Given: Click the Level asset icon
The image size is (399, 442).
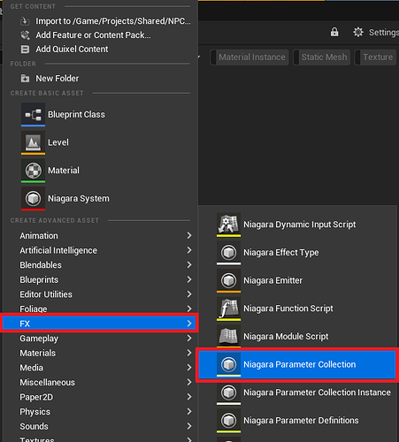Looking at the screenshot, I should click(33, 142).
